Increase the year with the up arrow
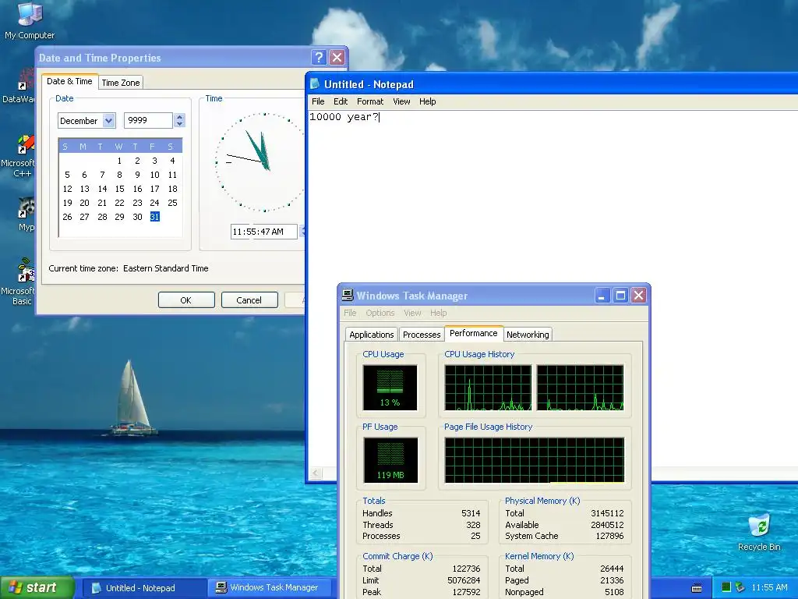 click(179, 117)
